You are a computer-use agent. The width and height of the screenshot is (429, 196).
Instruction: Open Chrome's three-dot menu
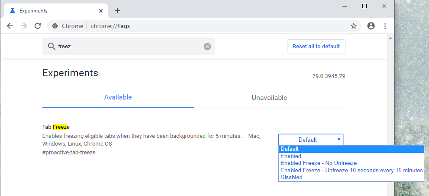(x=385, y=26)
